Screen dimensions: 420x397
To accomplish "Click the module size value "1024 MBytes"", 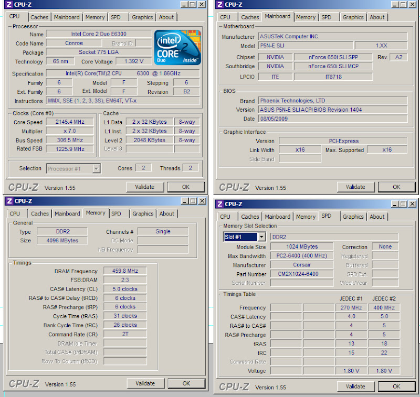I will click(x=302, y=246).
